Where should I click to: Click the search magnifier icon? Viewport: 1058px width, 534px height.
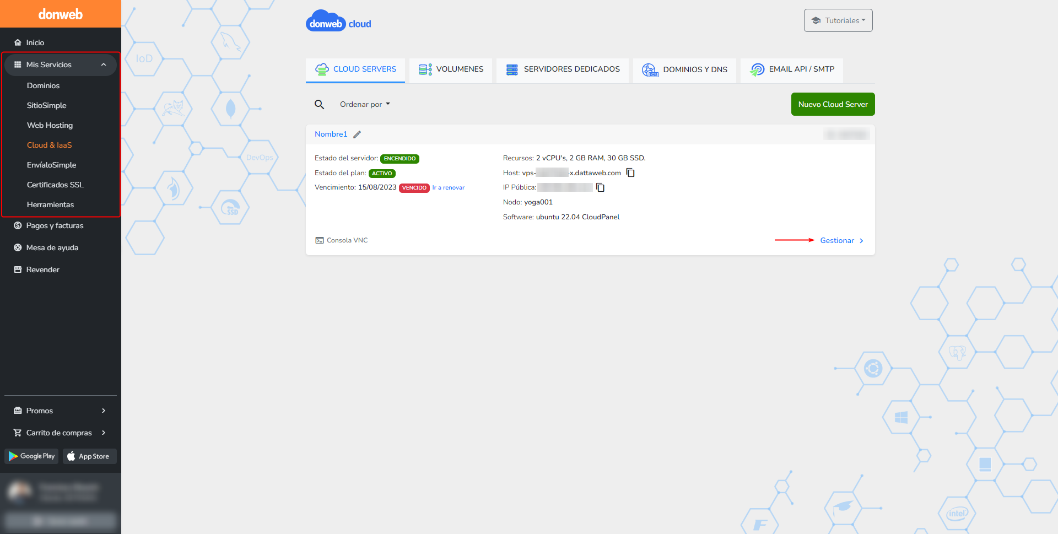point(319,104)
